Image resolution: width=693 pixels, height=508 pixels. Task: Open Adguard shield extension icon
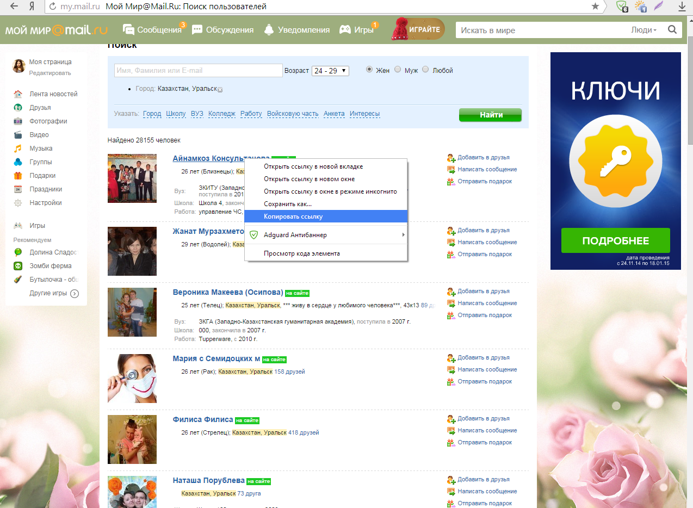[622, 7]
